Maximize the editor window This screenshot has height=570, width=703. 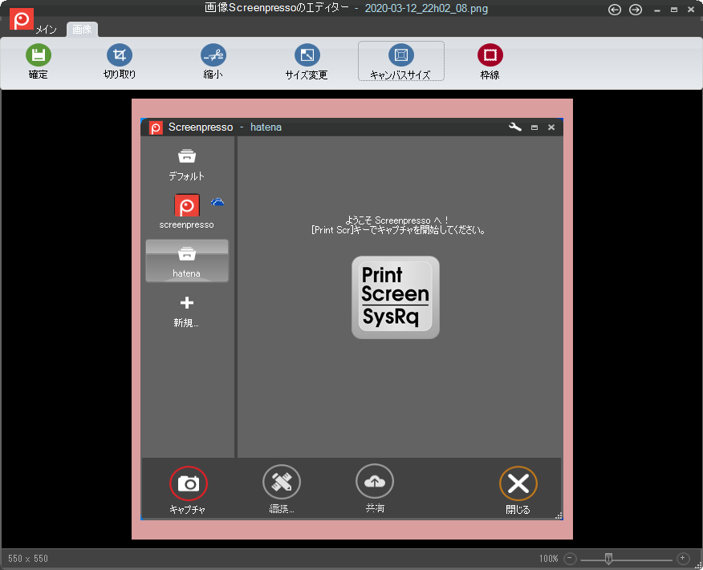[x=674, y=10]
